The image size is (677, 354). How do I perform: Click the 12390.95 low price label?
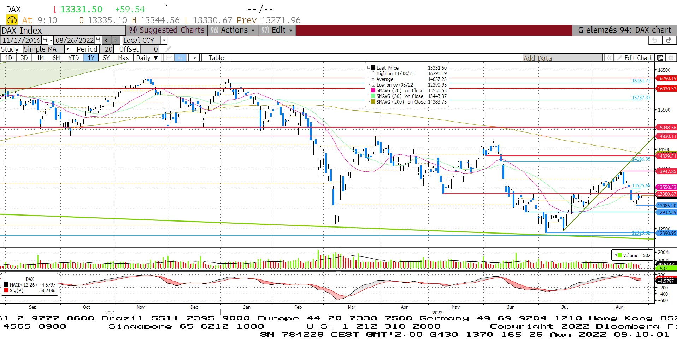(x=666, y=233)
